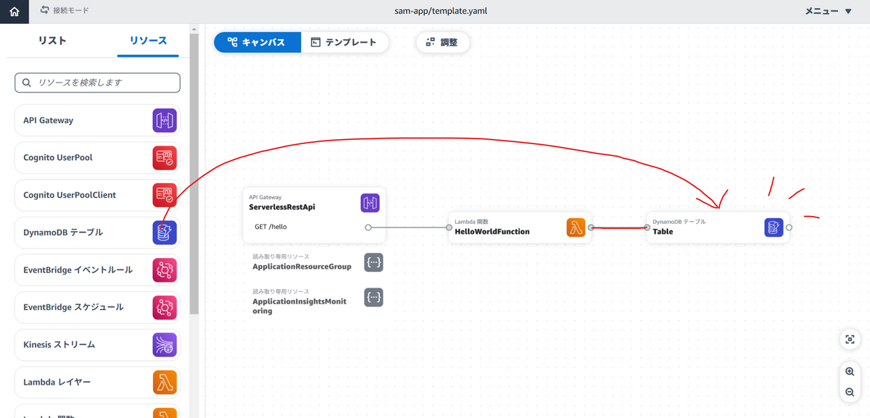Select the ApplicationResourceGroup label
The width and height of the screenshot is (870, 418).
302,267
